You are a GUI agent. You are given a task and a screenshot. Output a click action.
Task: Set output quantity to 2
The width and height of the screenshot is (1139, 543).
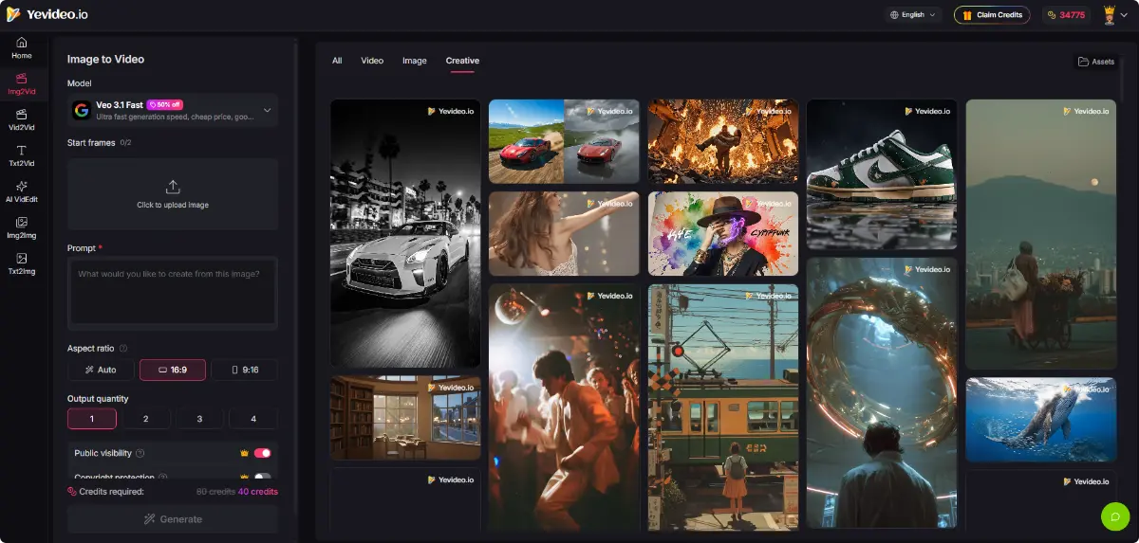tap(145, 418)
